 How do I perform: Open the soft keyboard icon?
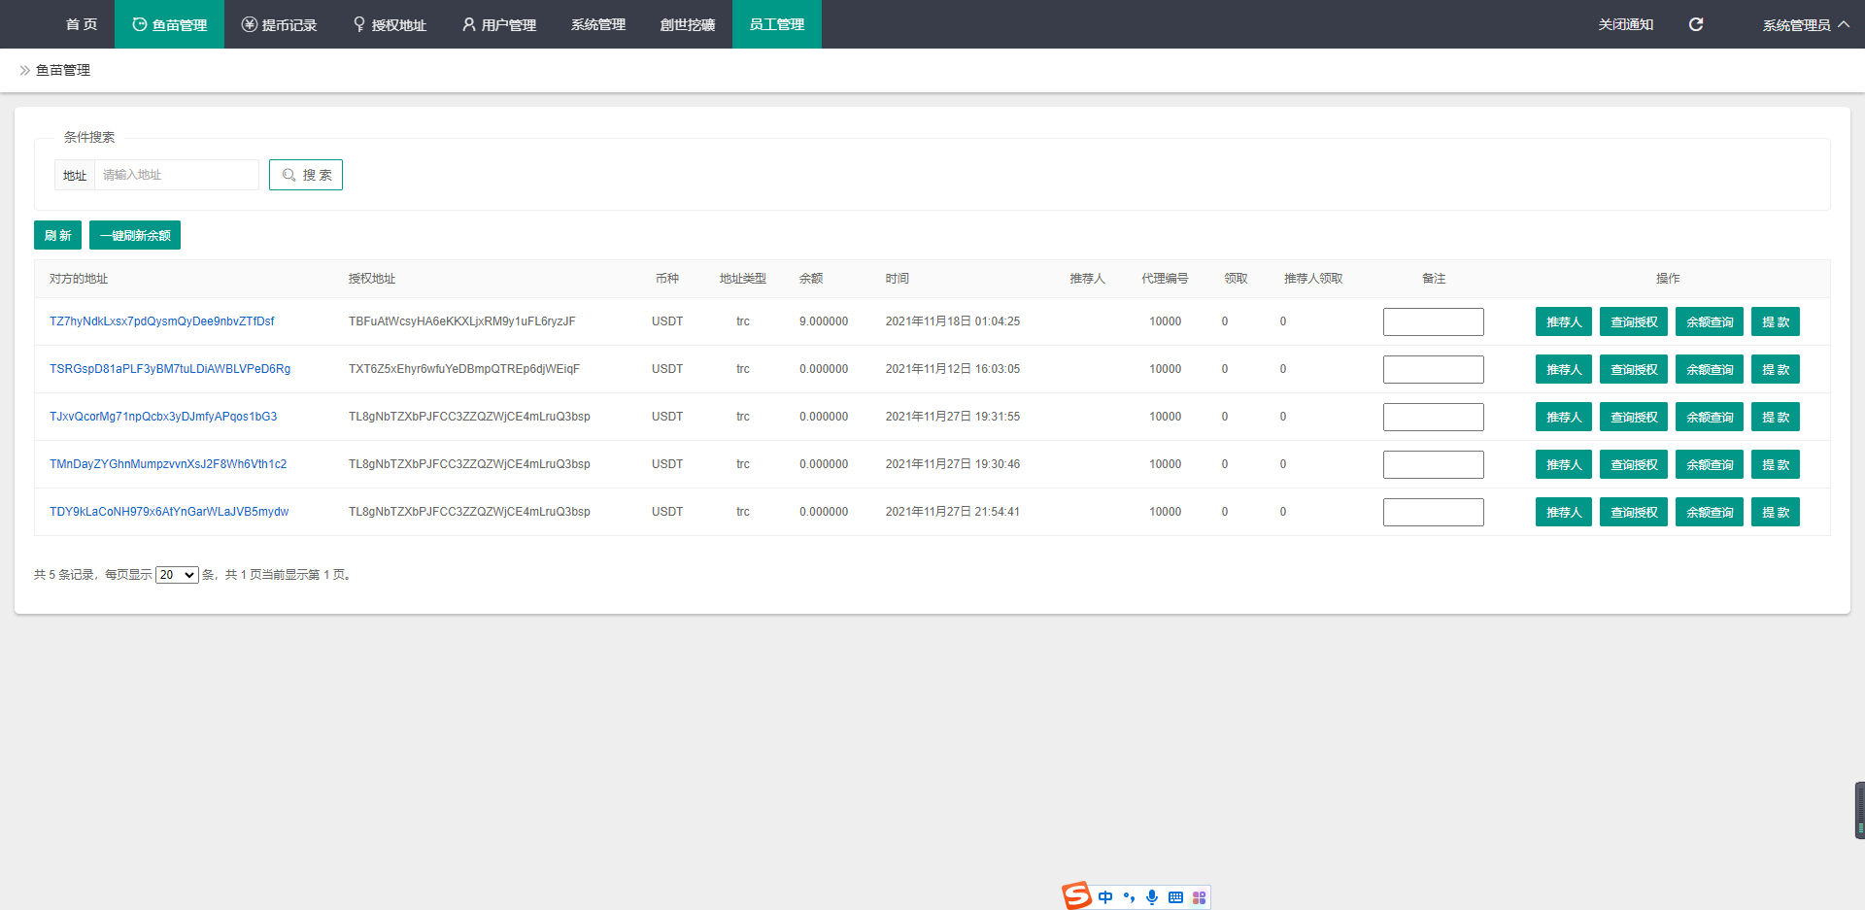click(1175, 897)
